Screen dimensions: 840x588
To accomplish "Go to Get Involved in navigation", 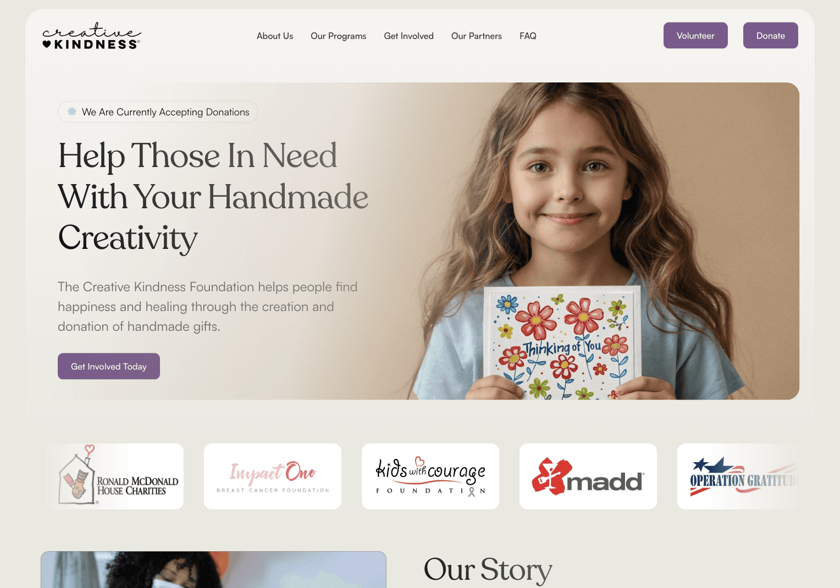I will pos(408,36).
